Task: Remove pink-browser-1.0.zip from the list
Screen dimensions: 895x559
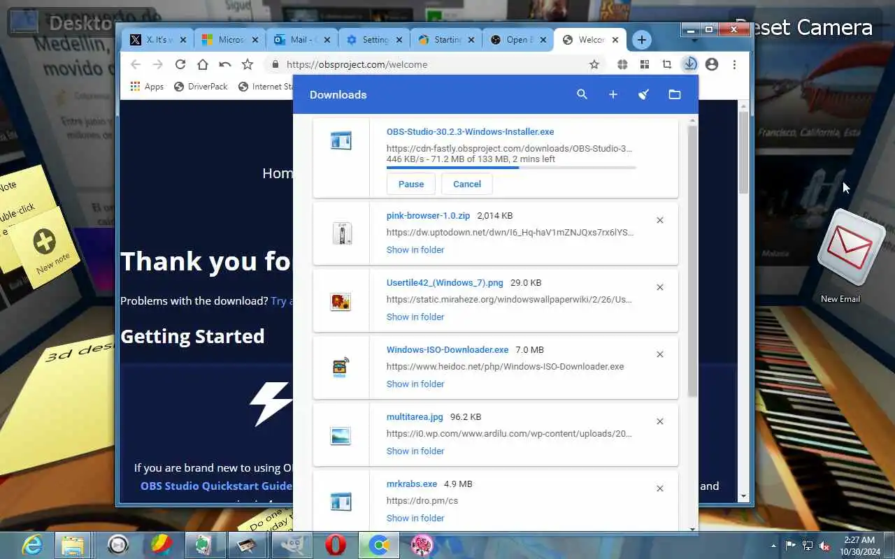Action: point(660,220)
